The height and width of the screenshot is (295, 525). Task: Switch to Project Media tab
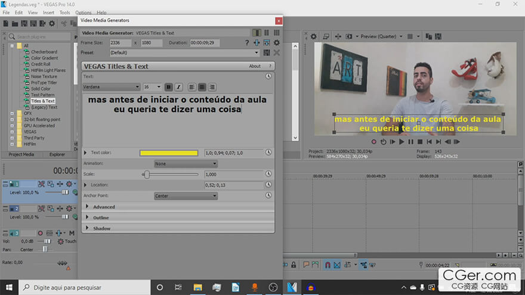click(21, 154)
